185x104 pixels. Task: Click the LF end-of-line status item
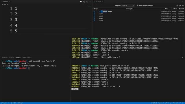[x=171, y=103]
